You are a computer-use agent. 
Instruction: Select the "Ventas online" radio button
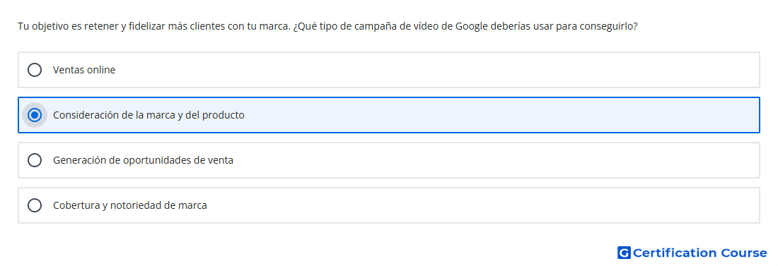[35, 70]
